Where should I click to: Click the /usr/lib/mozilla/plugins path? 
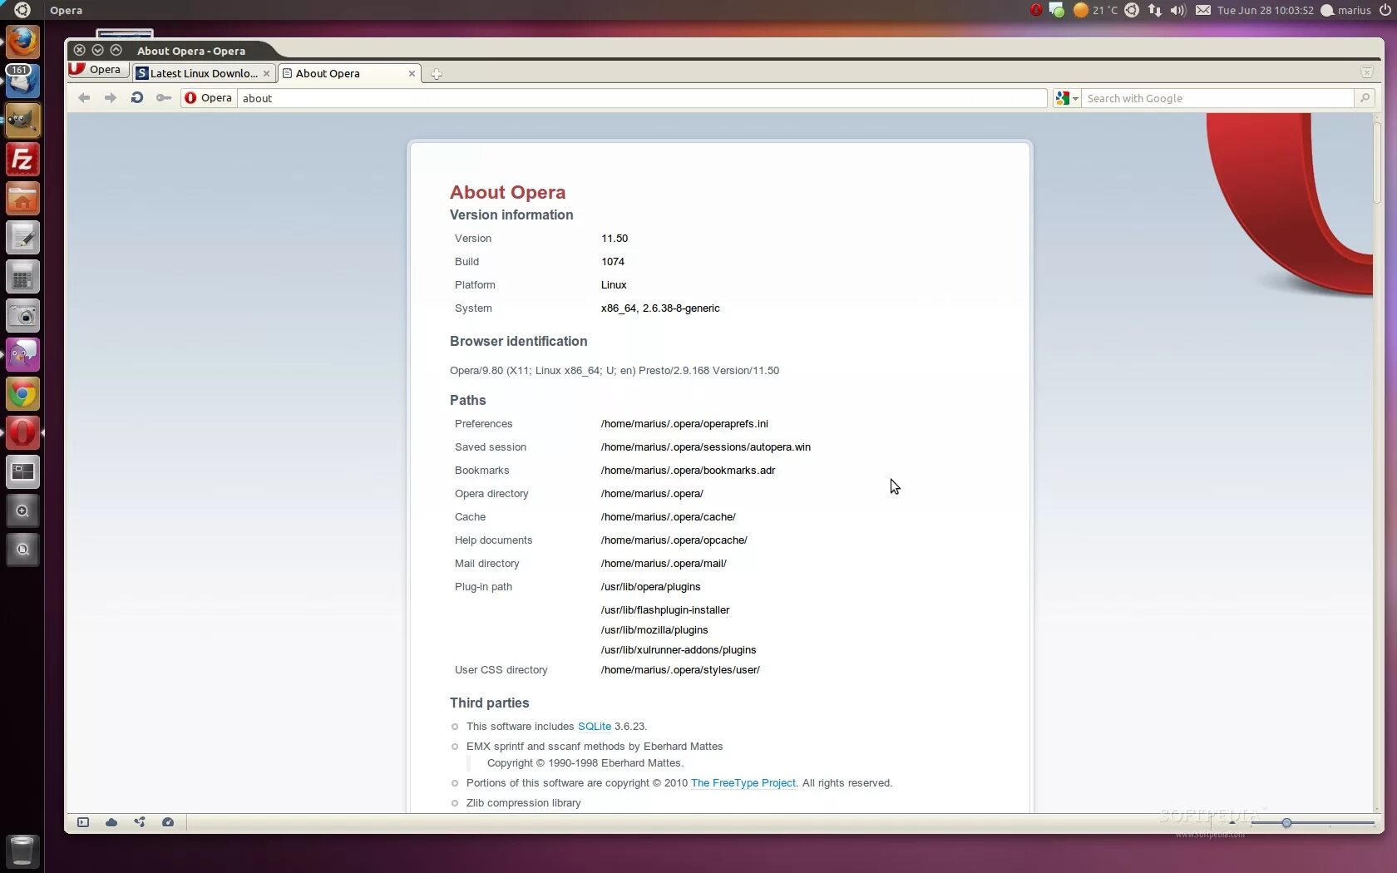[x=654, y=630]
